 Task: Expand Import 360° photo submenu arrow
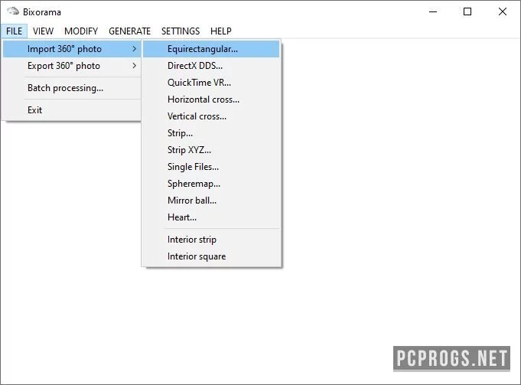tap(134, 49)
